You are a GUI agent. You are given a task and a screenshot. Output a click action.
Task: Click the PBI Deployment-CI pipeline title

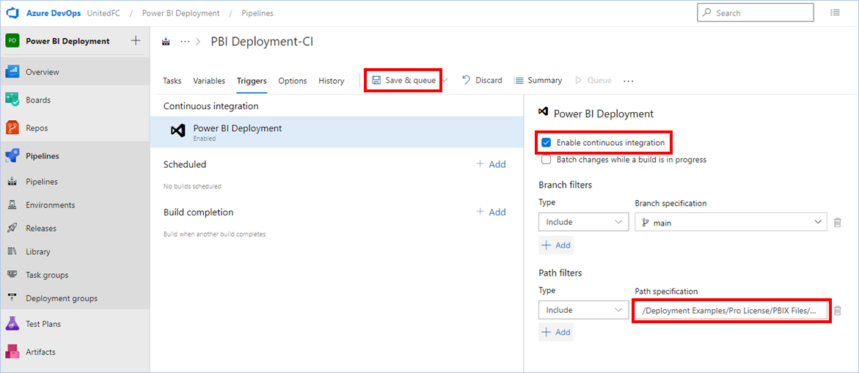(262, 42)
